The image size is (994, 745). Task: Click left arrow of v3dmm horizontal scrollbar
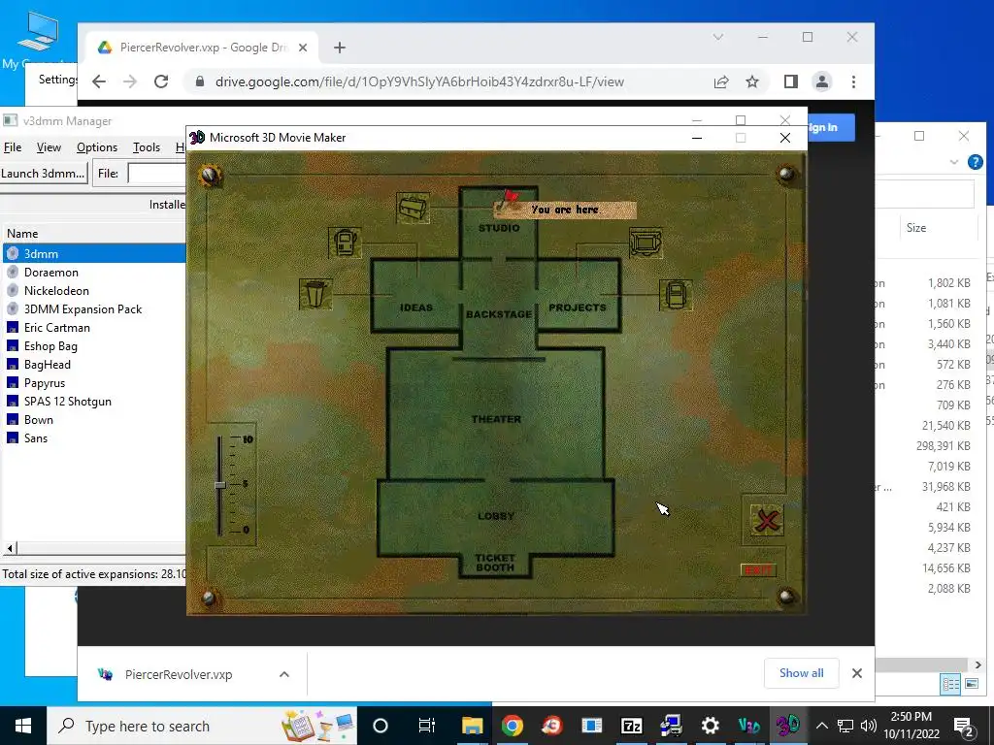click(10, 548)
